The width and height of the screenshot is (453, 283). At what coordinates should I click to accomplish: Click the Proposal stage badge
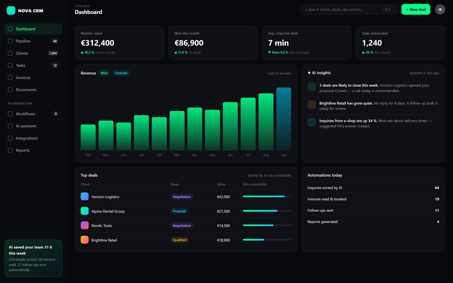(x=179, y=211)
